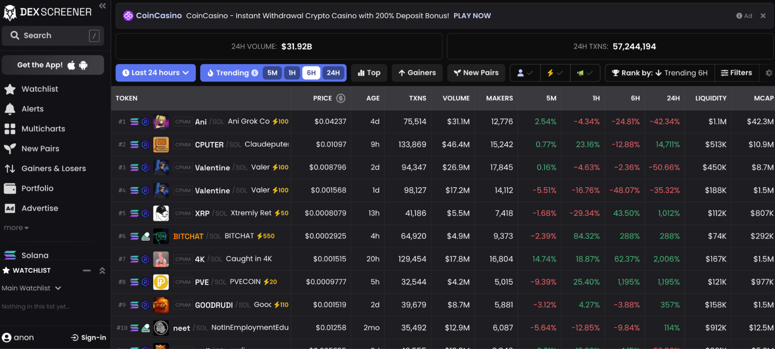Open the Main Watchlist dropdown
775x349 pixels.
coord(31,288)
